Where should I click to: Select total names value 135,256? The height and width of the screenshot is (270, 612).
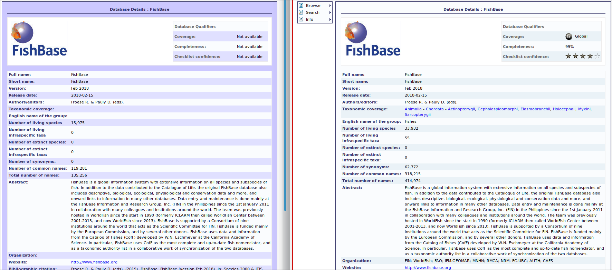[79, 175]
